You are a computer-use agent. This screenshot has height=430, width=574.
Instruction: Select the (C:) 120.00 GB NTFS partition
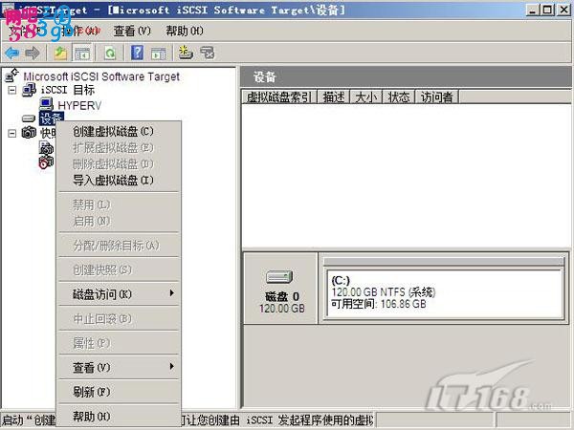tap(444, 294)
